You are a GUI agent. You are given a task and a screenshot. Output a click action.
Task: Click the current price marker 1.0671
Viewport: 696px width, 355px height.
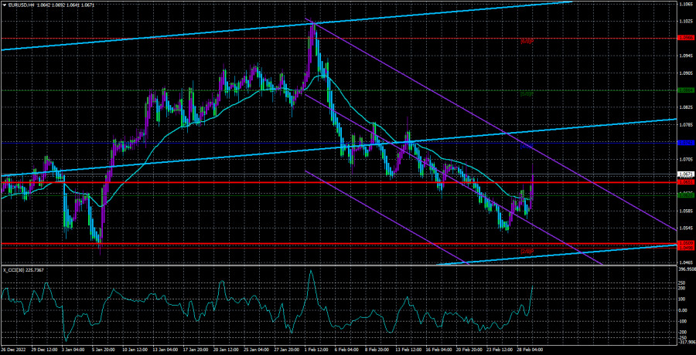click(x=684, y=174)
